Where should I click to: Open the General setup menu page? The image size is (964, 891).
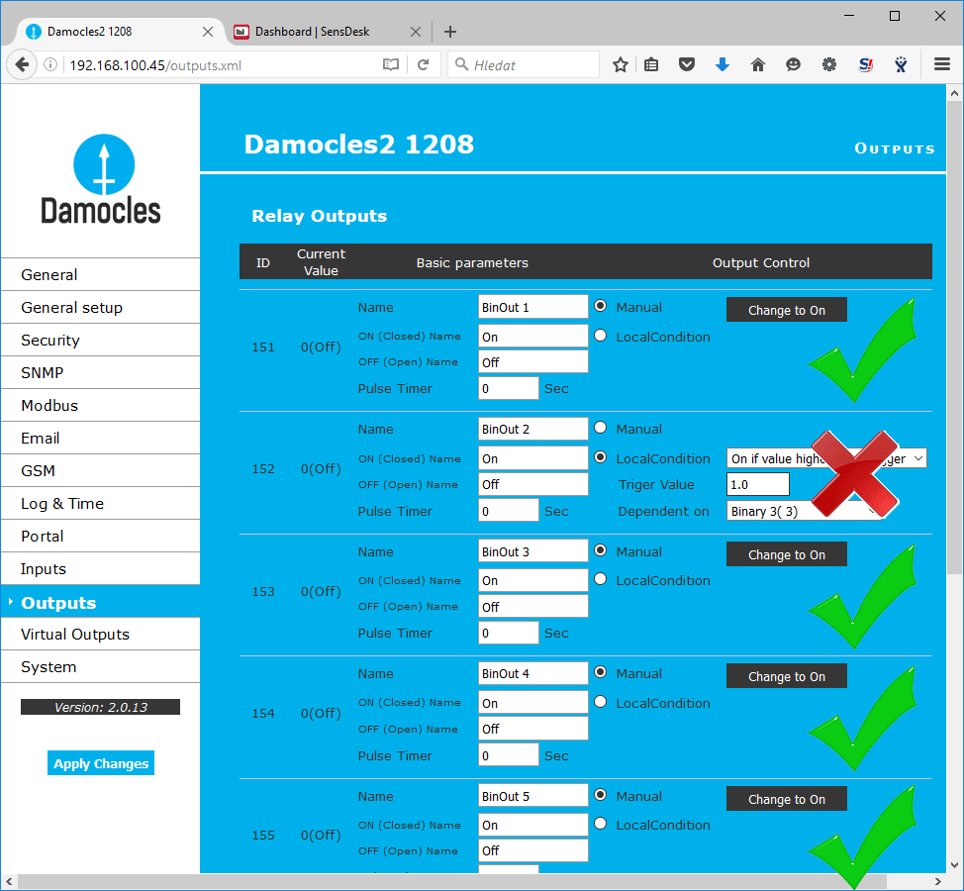[x=101, y=308]
